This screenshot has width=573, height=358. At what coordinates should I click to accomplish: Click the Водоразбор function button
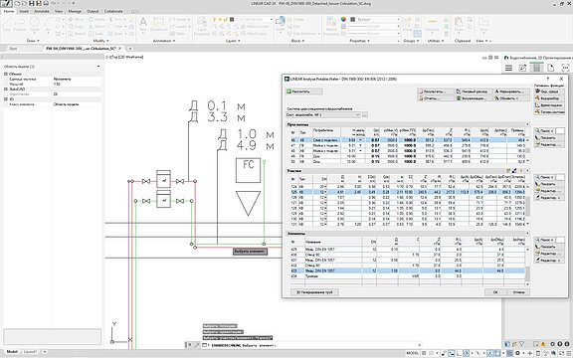tap(549, 98)
